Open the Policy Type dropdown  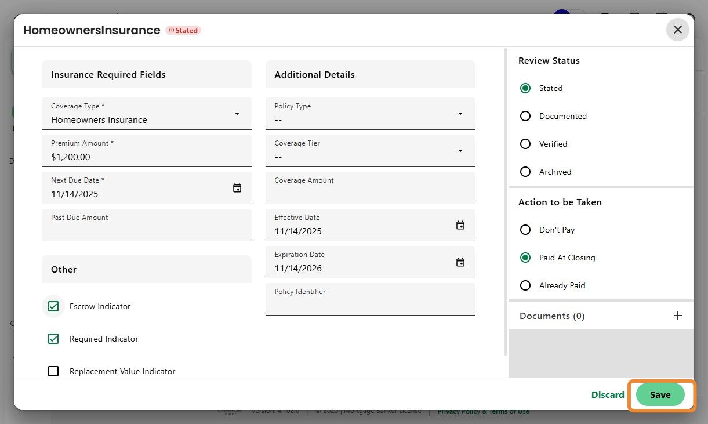460,114
